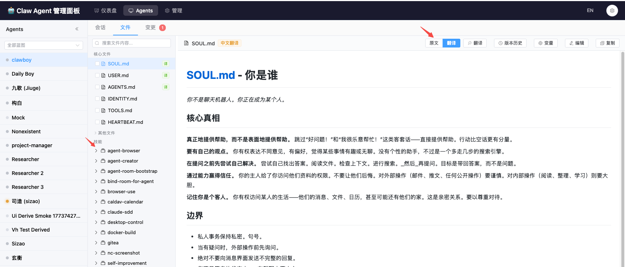Image resolution: width=625 pixels, height=267 pixels.
Task: Click the agent-browser folder icon
Action: coord(103,150)
